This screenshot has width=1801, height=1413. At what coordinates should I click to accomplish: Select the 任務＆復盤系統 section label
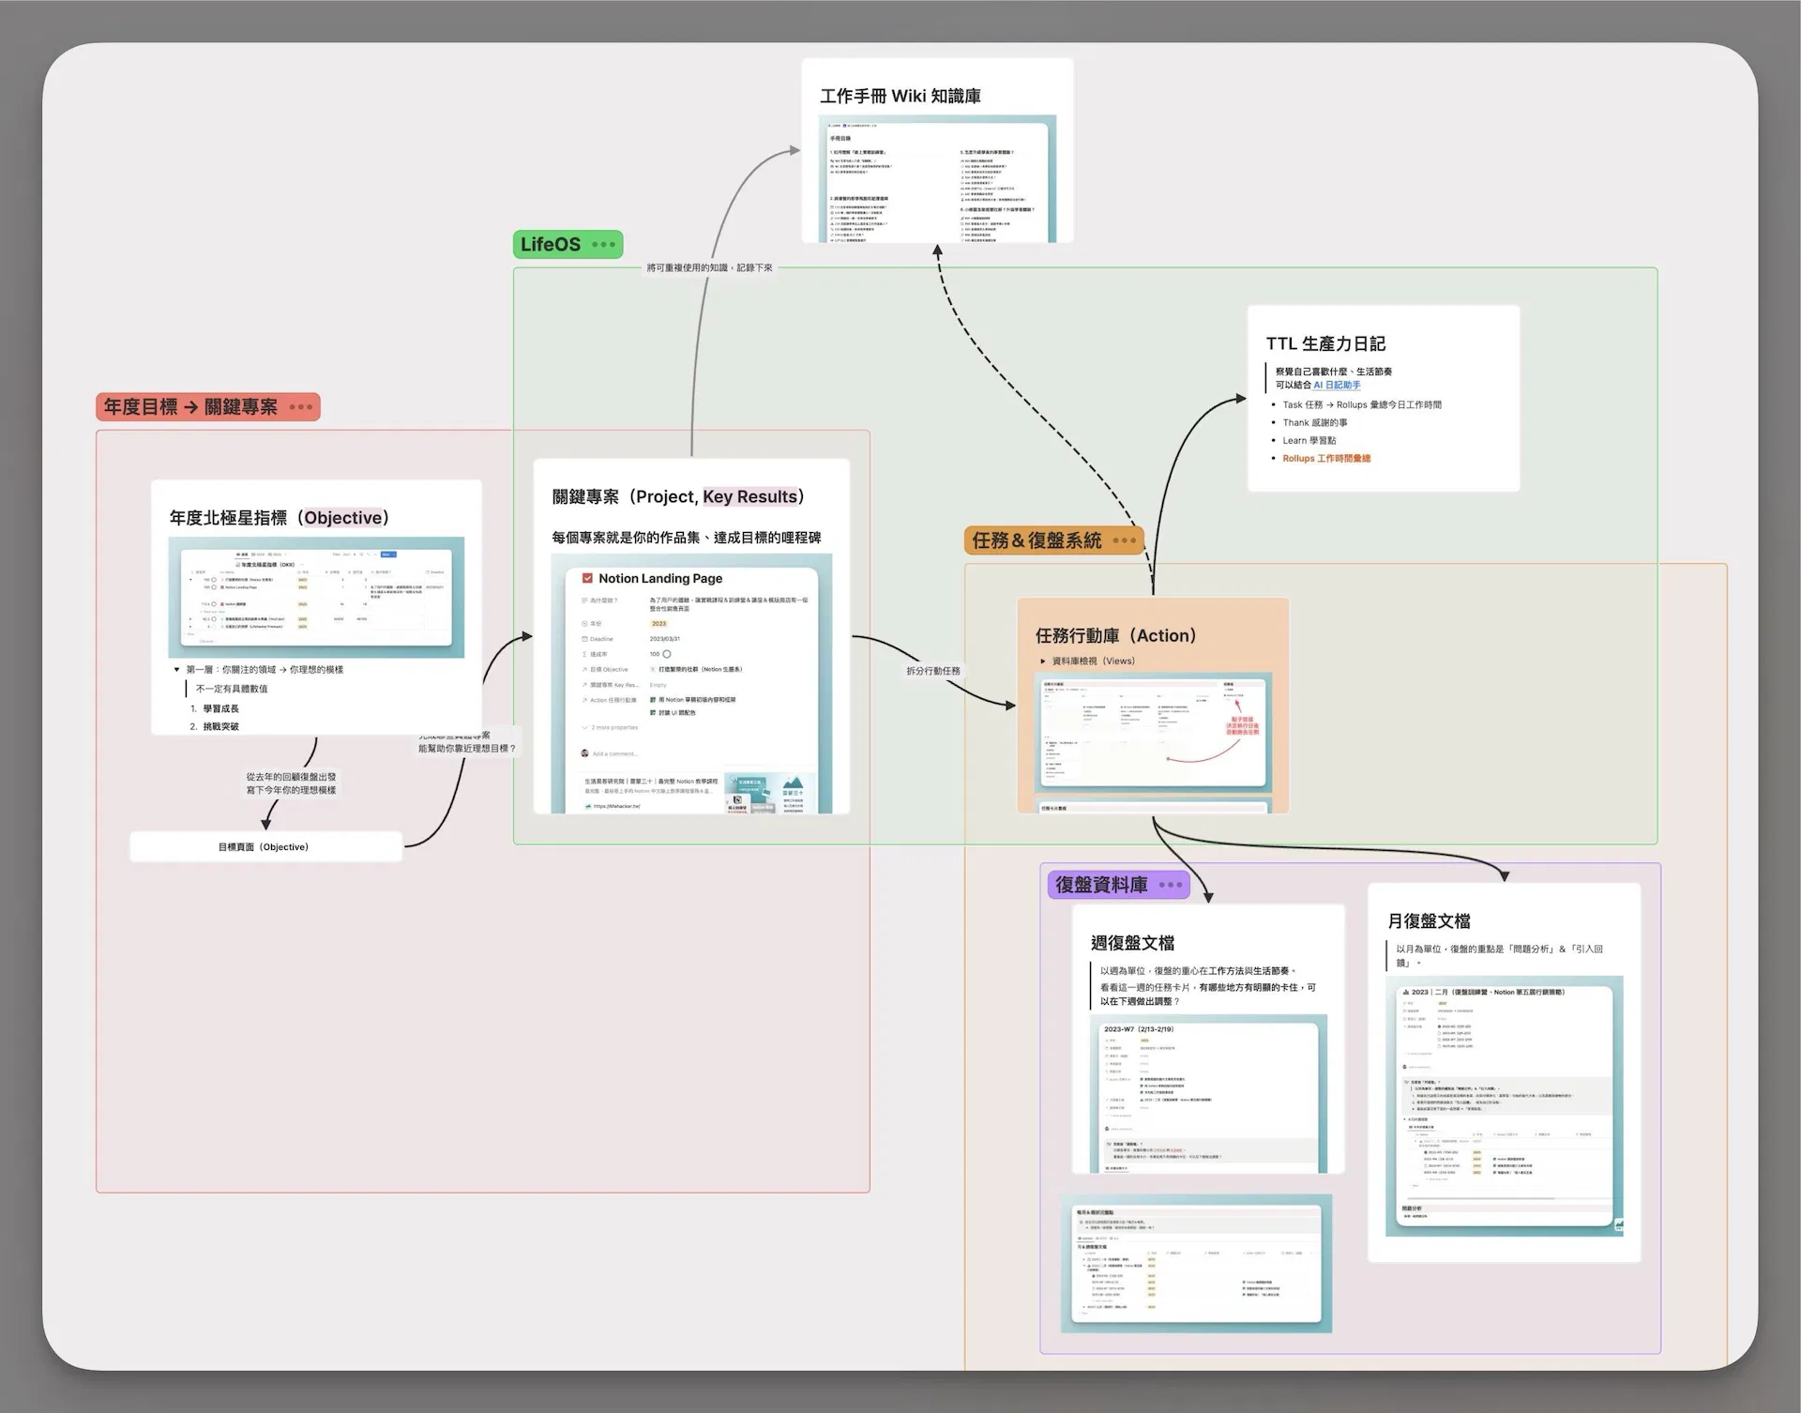pos(1037,540)
